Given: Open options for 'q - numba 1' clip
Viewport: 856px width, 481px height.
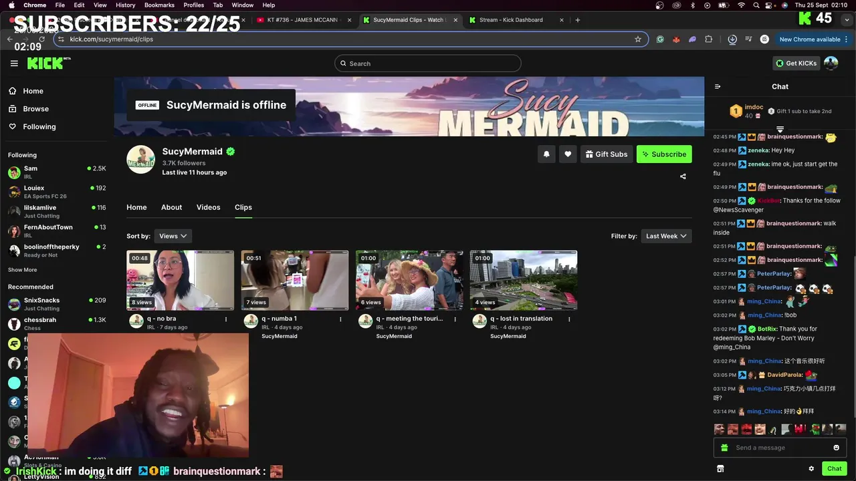Looking at the screenshot, I should 340,319.
